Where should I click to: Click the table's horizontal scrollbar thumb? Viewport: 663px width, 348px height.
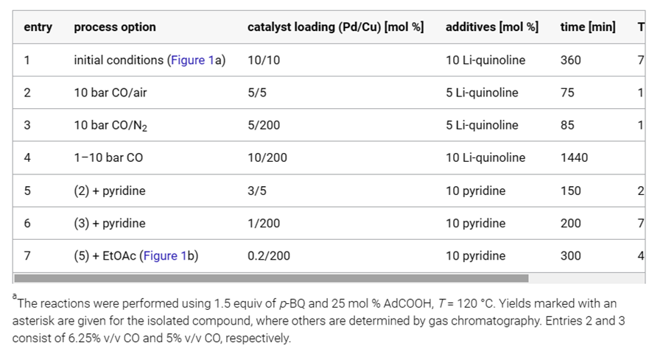(271, 278)
